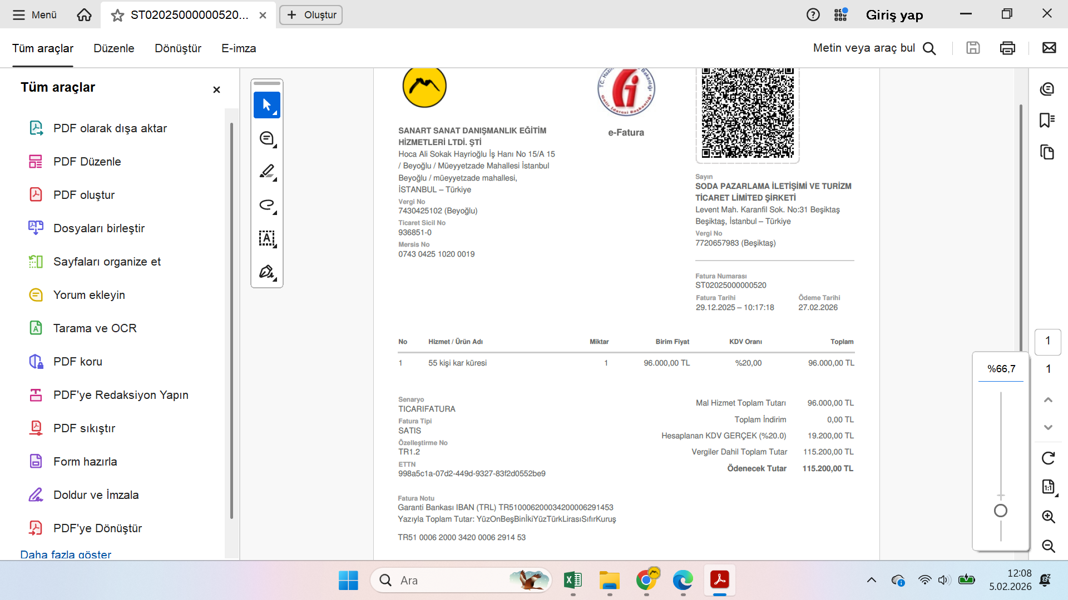The width and height of the screenshot is (1068, 600).
Task: Go to next page with down chevron
Action: pos(1048,427)
